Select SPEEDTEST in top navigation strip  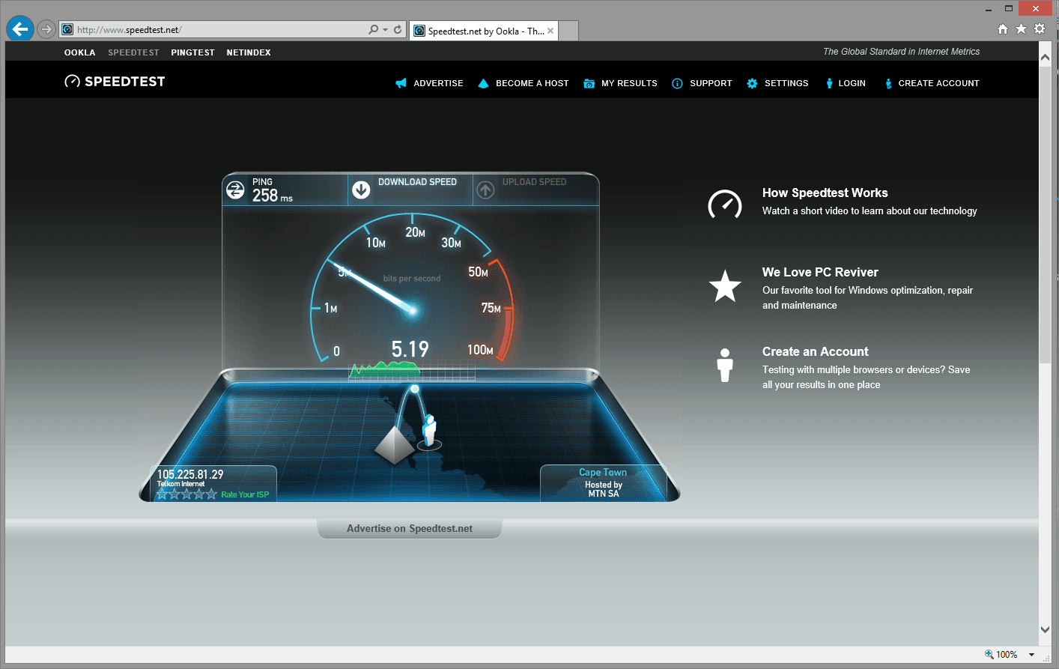[133, 52]
